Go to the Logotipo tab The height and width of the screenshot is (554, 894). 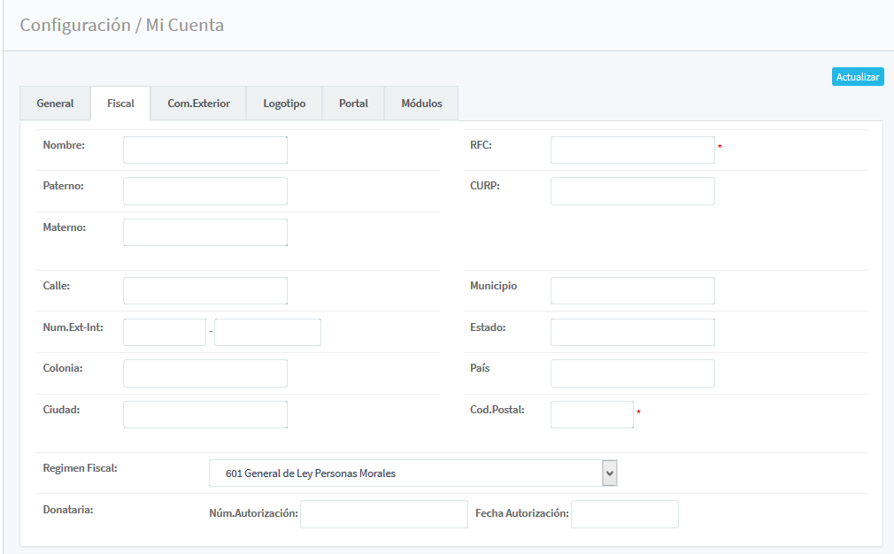(x=284, y=104)
